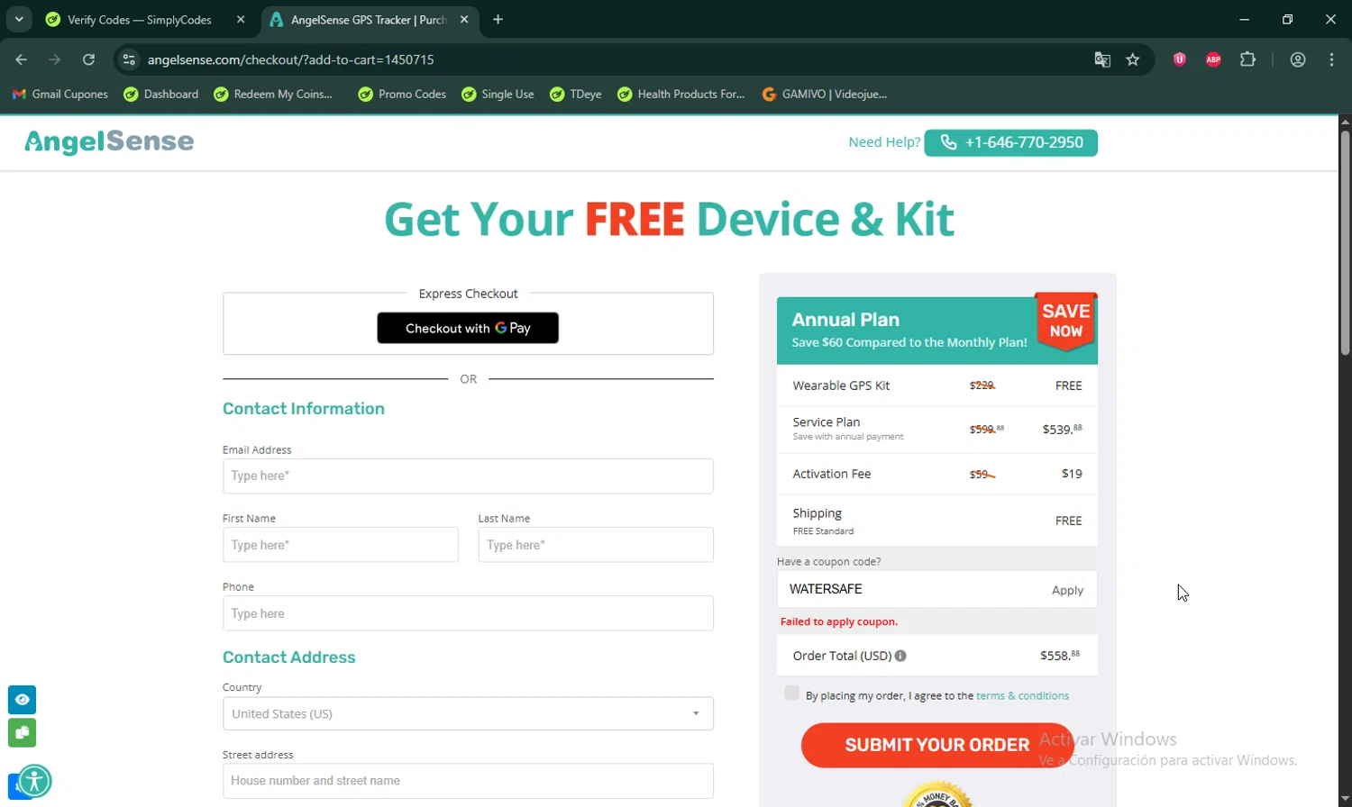Open TDeye bookmark
Viewport: 1352px width, 807px height.
click(x=576, y=94)
